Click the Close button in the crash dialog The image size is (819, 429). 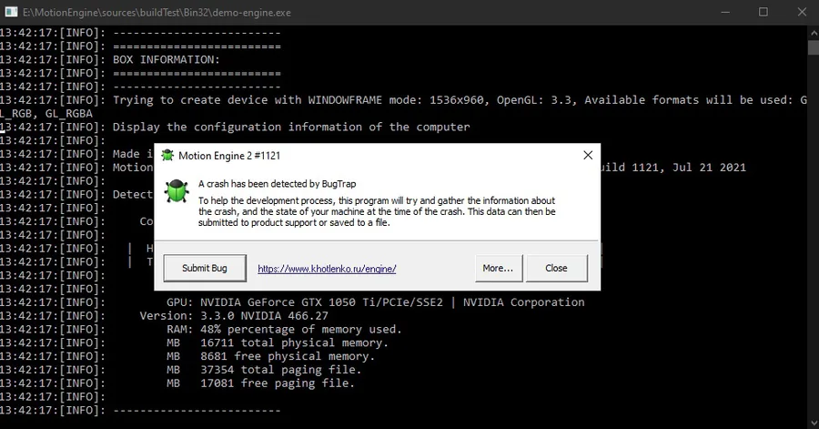coord(556,268)
